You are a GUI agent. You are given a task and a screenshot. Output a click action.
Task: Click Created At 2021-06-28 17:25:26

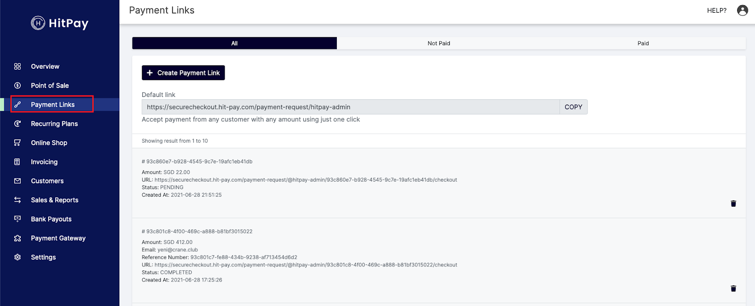click(182, 280)
